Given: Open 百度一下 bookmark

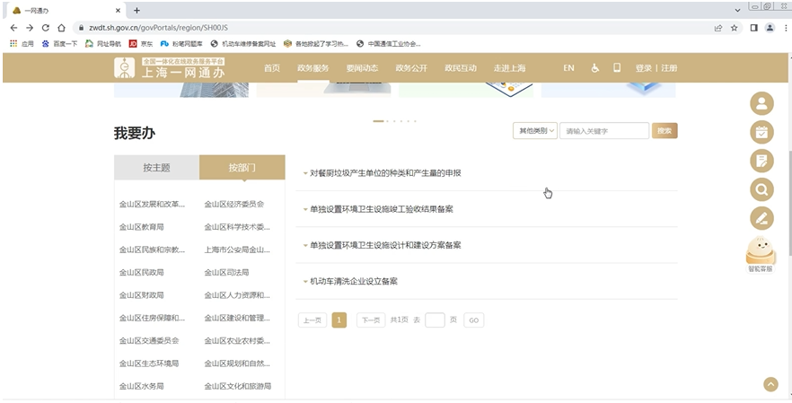Looking at the screenshot, I should (x=59, y=44).
